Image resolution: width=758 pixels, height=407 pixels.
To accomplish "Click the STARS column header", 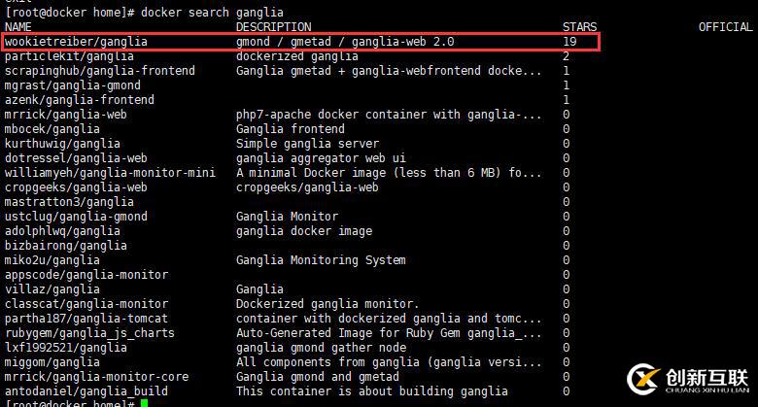I will 580,27.
